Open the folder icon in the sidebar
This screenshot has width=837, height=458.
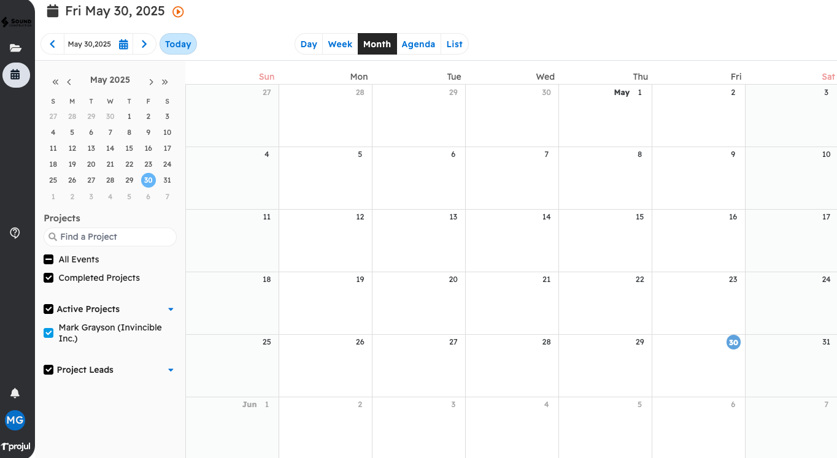15,48
